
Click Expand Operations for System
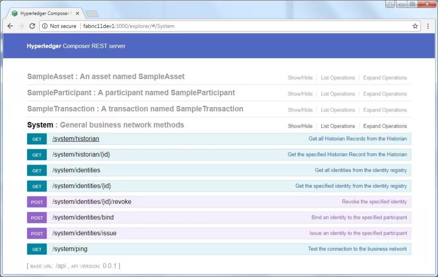(385, 126)
